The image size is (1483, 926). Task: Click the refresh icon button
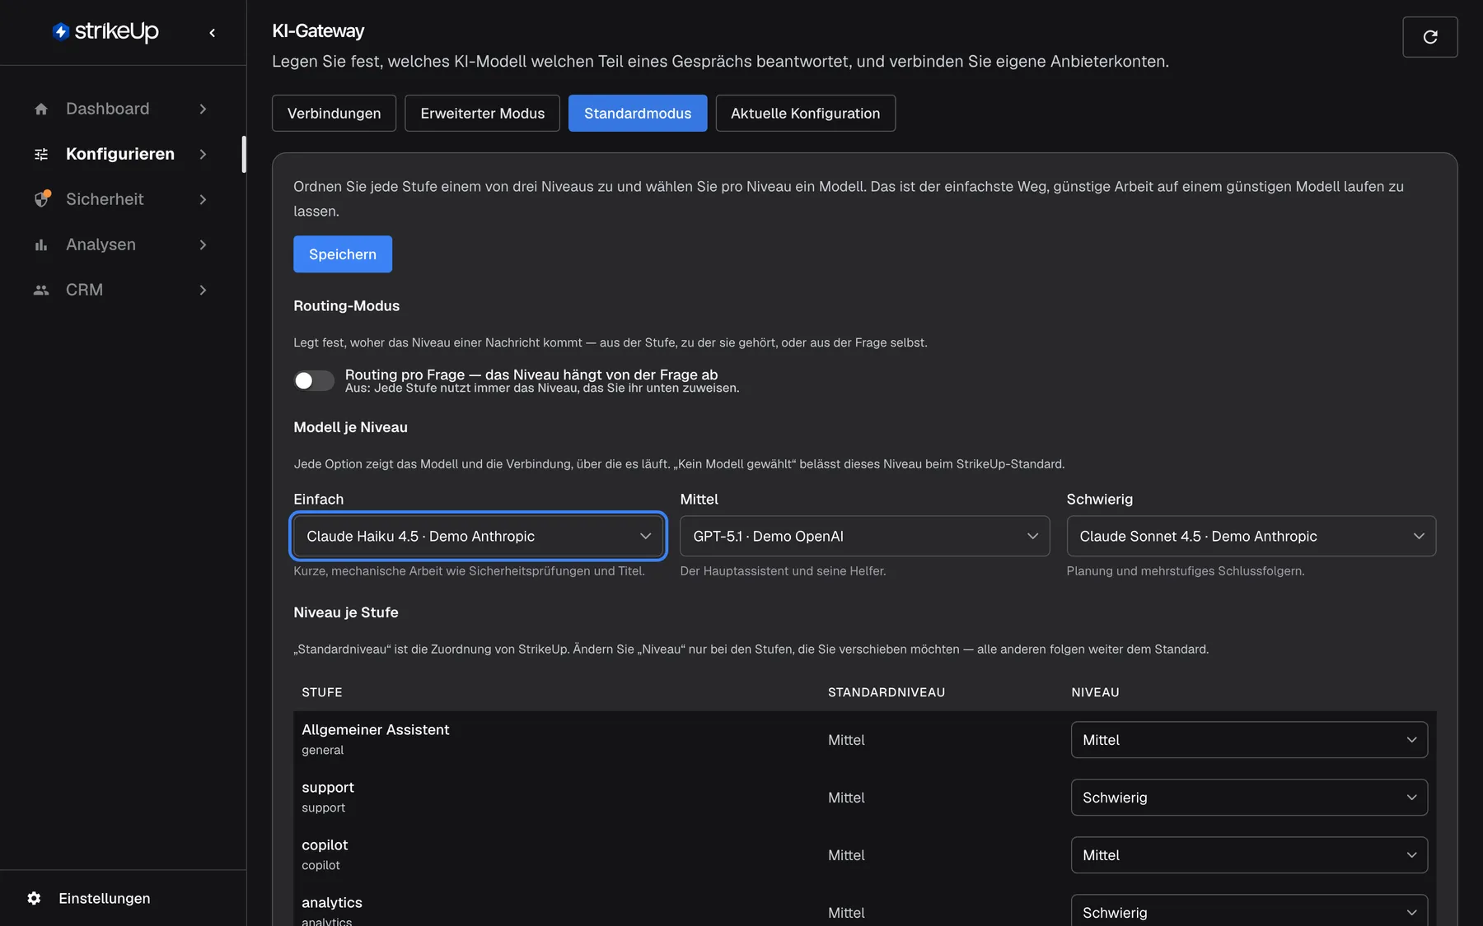[x=1430, y=37]
